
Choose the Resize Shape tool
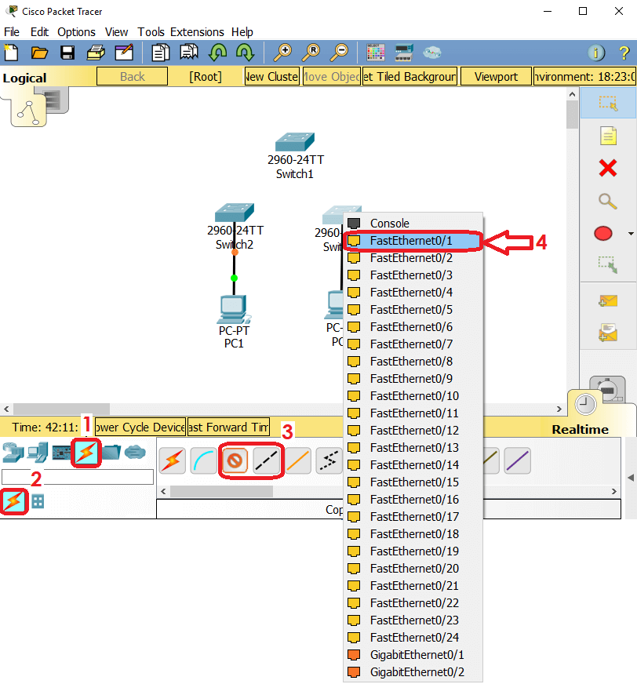coord(608,265)
